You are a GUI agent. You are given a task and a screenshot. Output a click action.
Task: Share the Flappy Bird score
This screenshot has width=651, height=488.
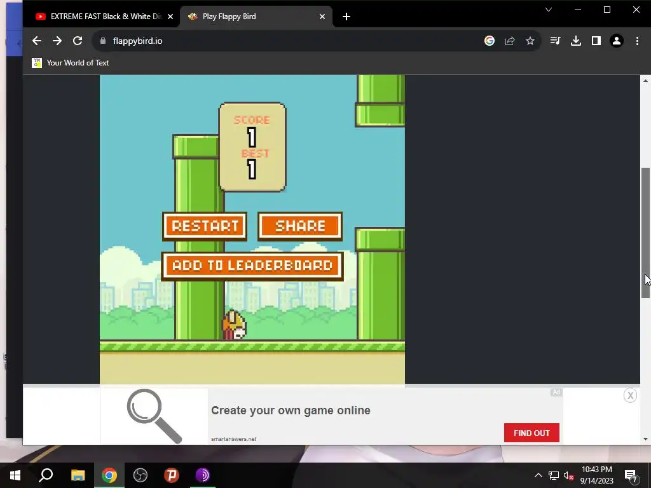click(300, 226)
